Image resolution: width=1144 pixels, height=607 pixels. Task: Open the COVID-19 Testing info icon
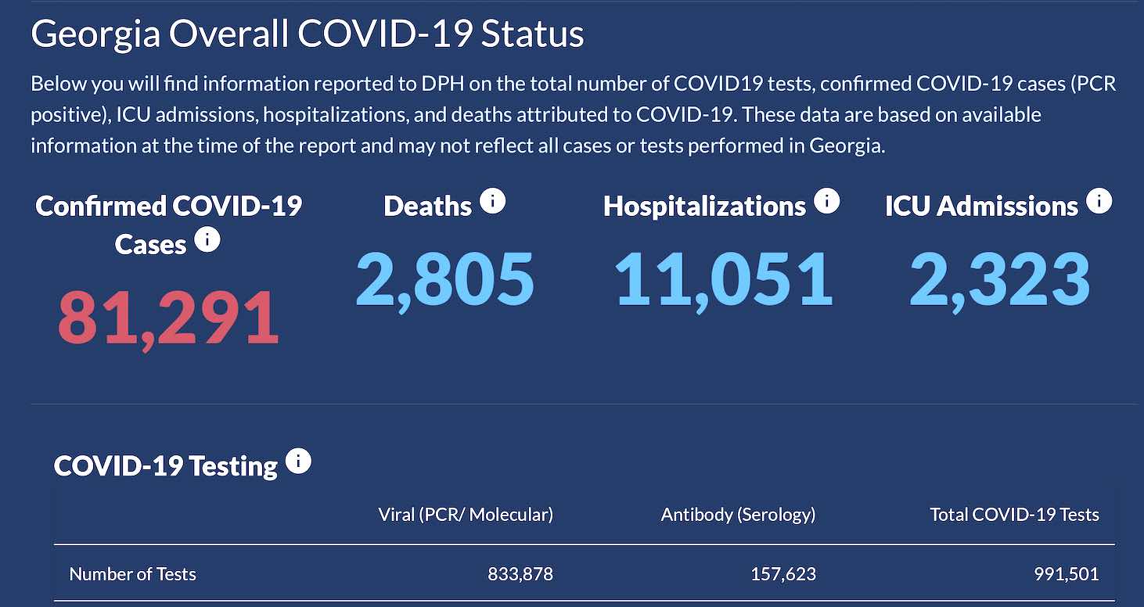(x=298, y=462)
